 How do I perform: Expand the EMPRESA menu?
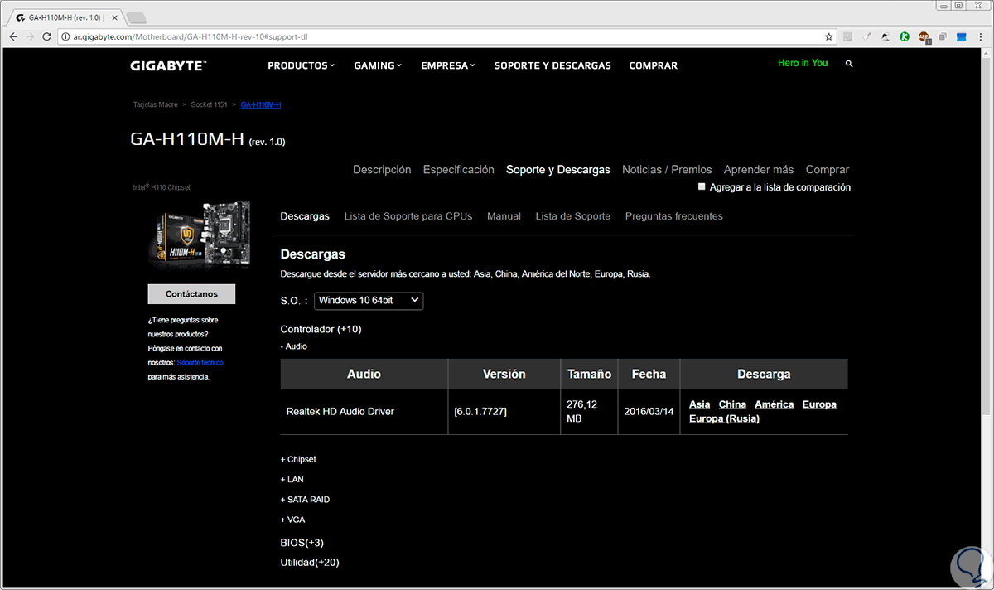tap(448, 65)
